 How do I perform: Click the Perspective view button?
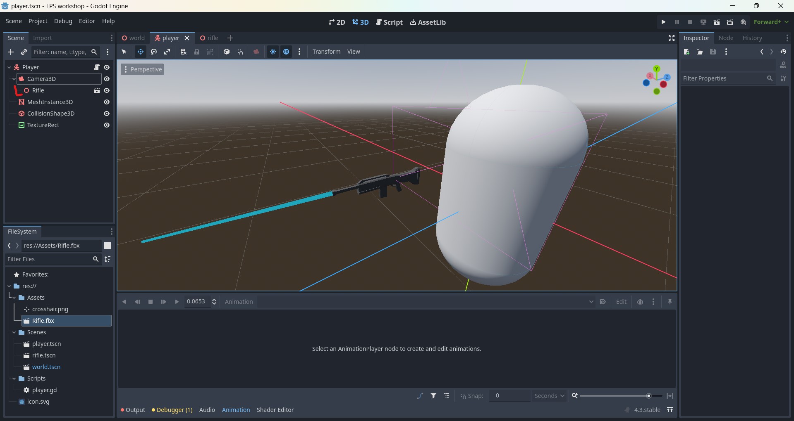point(142,69)
